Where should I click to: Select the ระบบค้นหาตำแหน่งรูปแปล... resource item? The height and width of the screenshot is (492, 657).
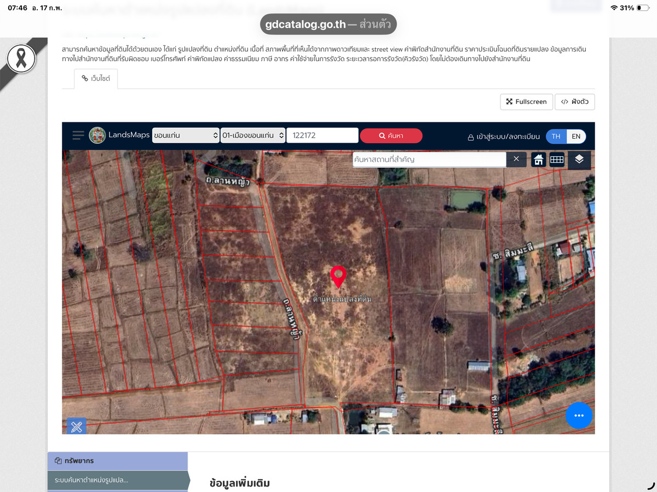point(118,480)
